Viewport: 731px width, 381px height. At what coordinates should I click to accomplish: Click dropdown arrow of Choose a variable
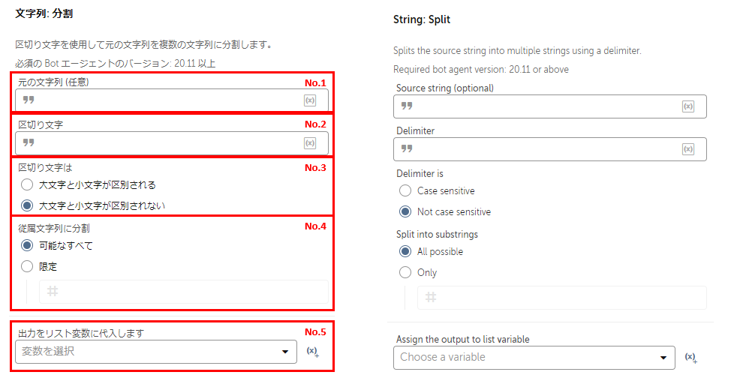663,358
